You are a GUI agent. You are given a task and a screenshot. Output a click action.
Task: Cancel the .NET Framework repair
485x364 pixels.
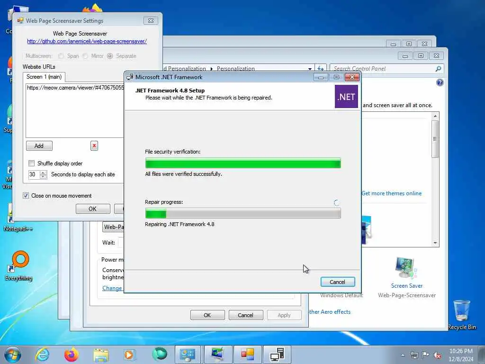tap(337, 282)
